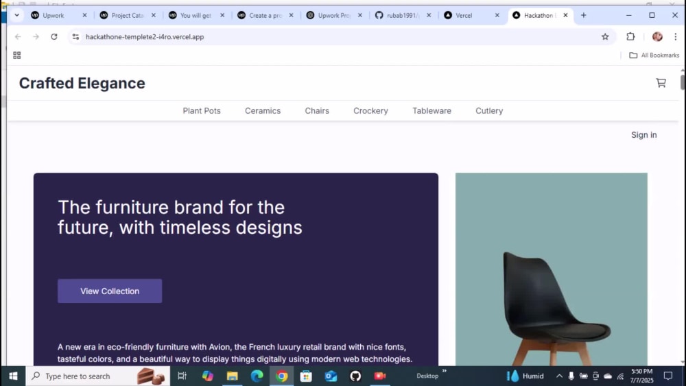Screen dimensions: 686x386
Task: Click the black chair hero image
Action: [x=552, y=269]
